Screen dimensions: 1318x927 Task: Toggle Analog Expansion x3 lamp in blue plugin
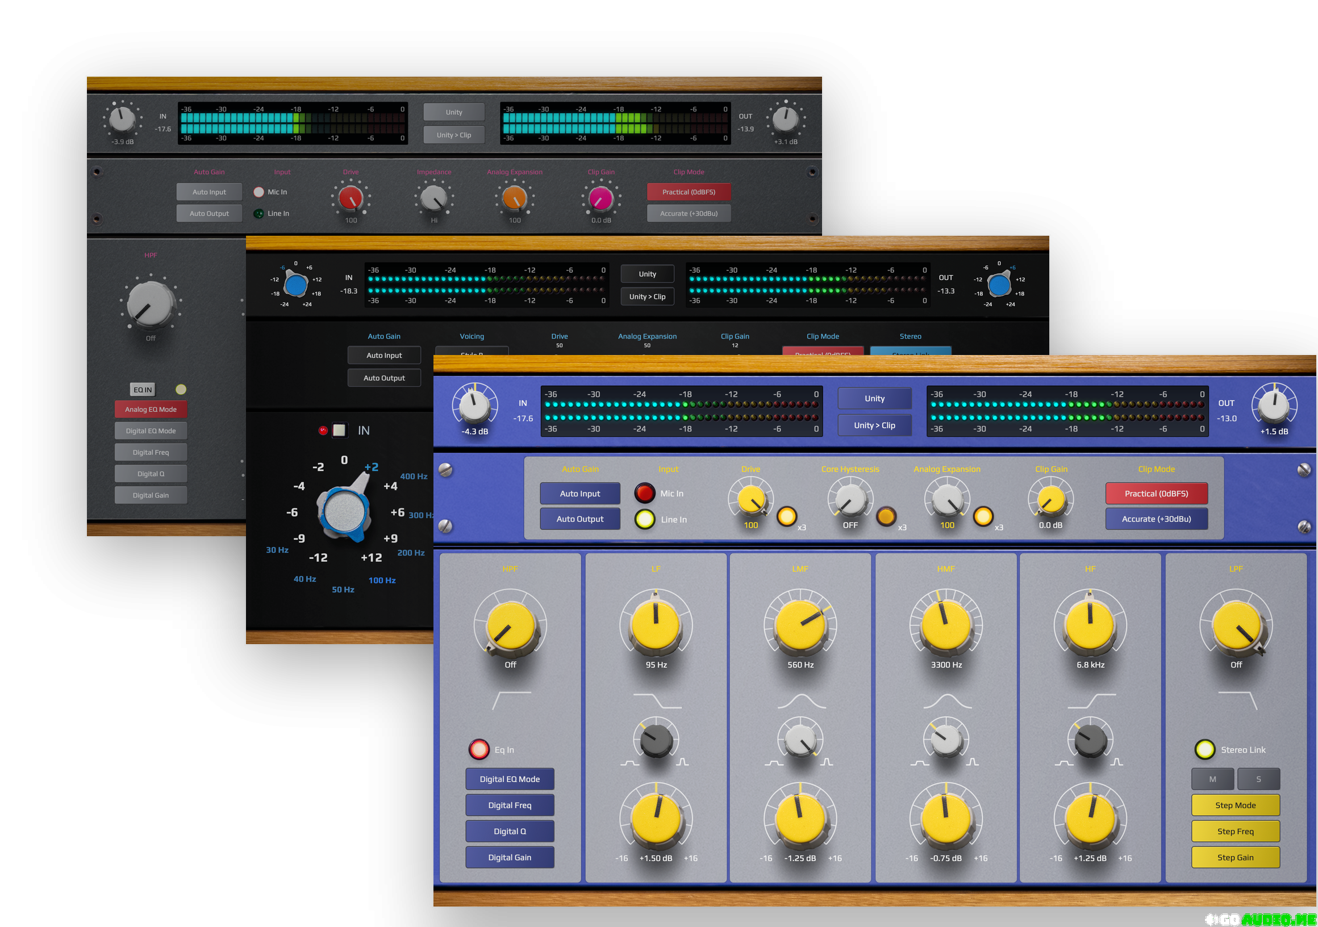(x=983, y=516)
